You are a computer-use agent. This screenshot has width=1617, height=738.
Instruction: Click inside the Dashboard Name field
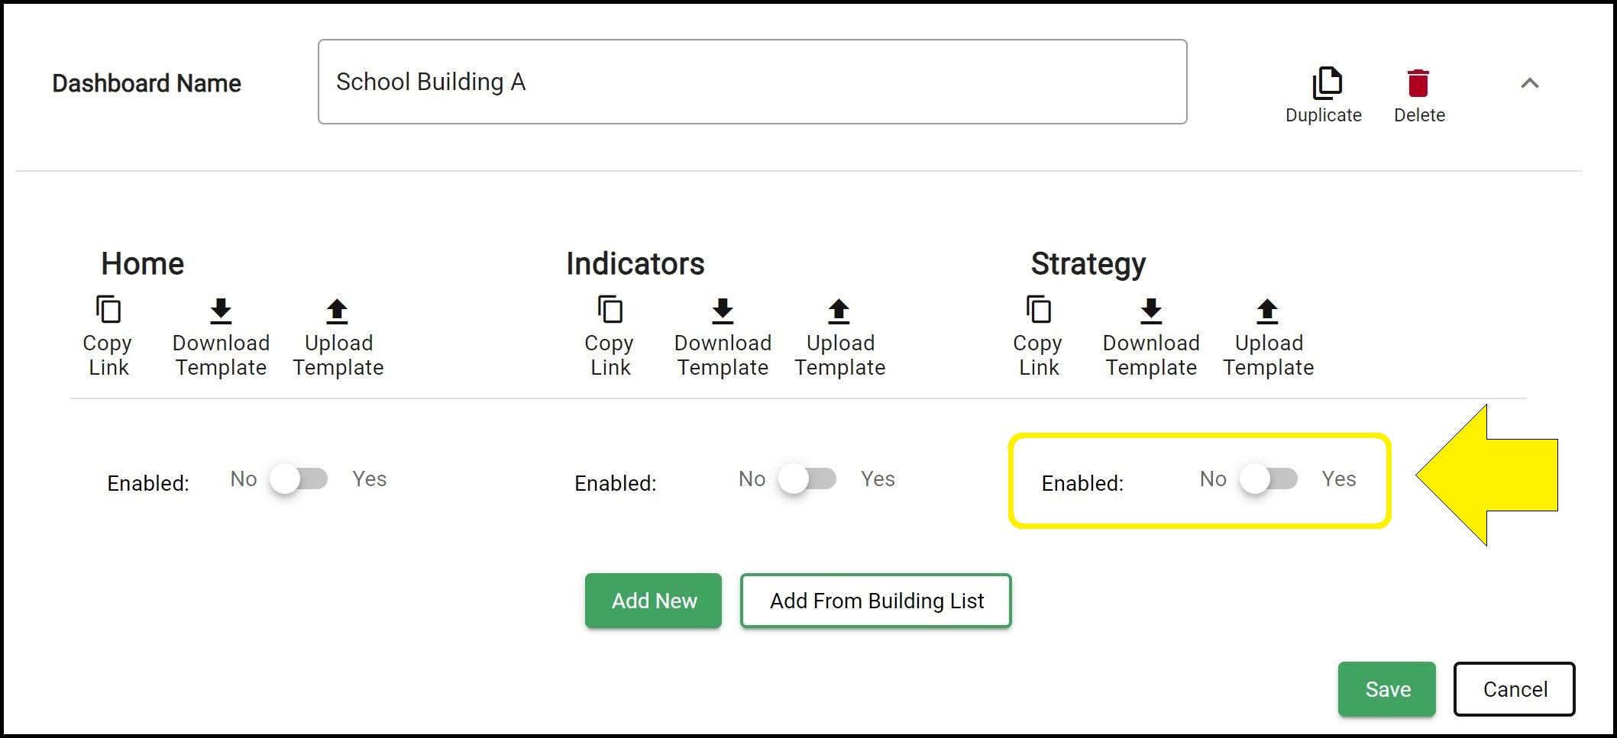click(752, 82)
